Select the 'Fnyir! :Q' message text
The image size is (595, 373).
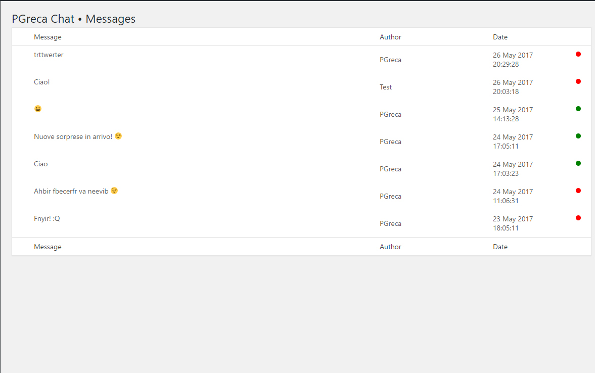click(x=47, y=218)
